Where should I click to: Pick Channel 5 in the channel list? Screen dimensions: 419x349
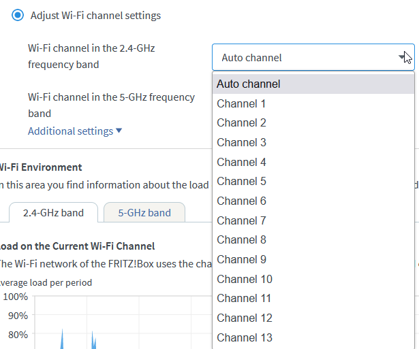313,182
